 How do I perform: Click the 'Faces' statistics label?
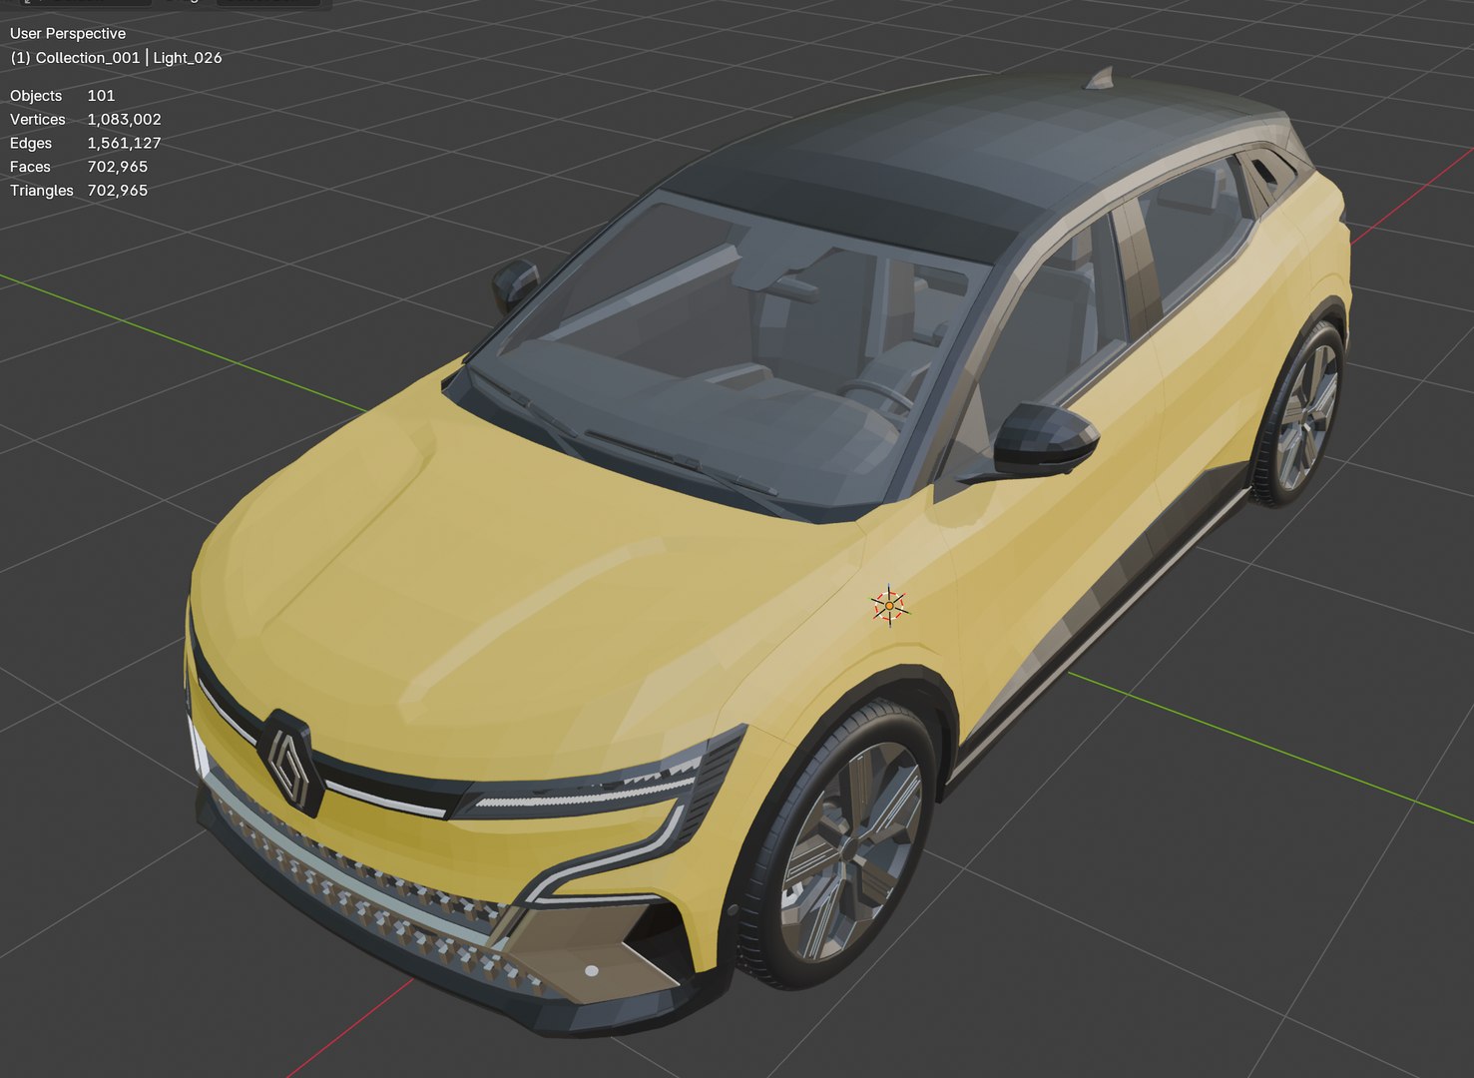pyautogui.click(x=30, y=167)
